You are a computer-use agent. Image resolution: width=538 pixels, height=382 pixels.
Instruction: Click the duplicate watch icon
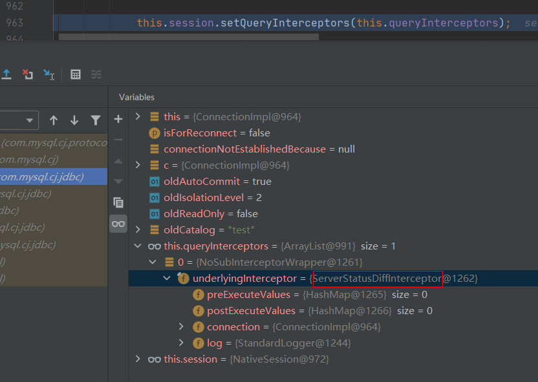point(118,202)
